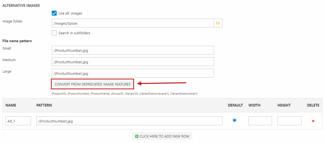Image resolution: width=324 pixels, height=143 pixels.
Task: Edit the Alt_1 name field
Action: (18, 121)
